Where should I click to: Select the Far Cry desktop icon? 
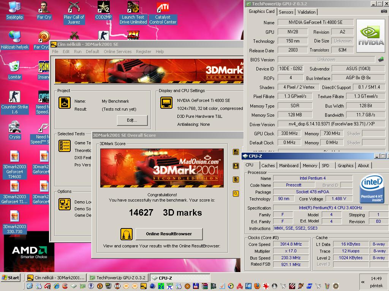pyautogui.click(x=44, y=11)
